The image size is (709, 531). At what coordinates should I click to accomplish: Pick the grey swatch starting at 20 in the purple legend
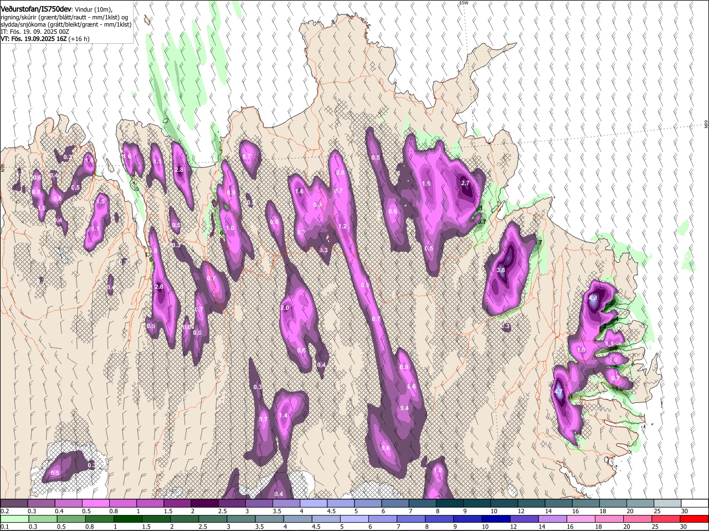pos(641,503)
